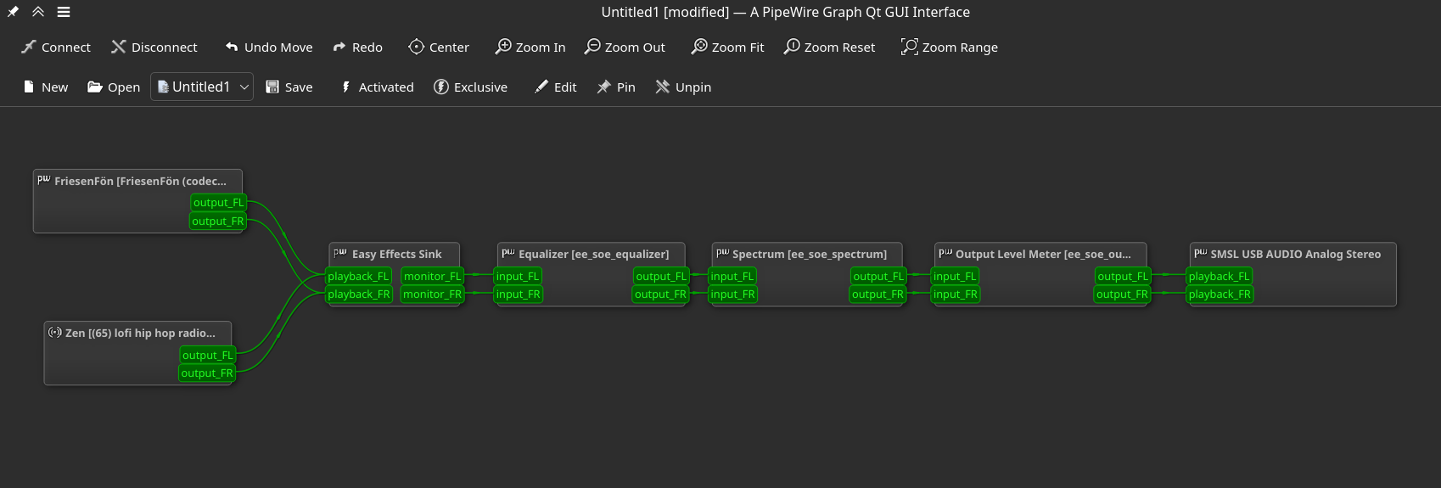Toggle Edit mode on
Viewport: 1441px width, 488px height.
[x=555, y=87]
